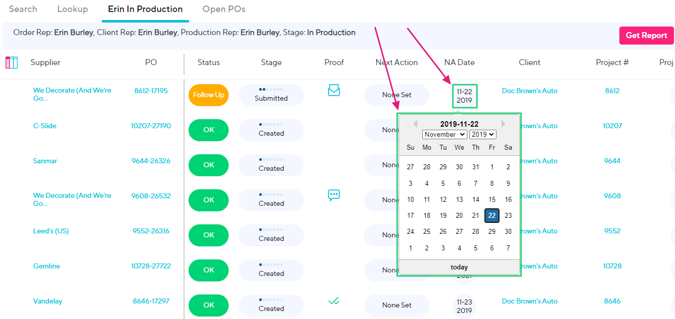Image resolution: width=675 pixels, height=319 pixels.
Task: Click the OK status for Vandelay
Action: [209, 305]
